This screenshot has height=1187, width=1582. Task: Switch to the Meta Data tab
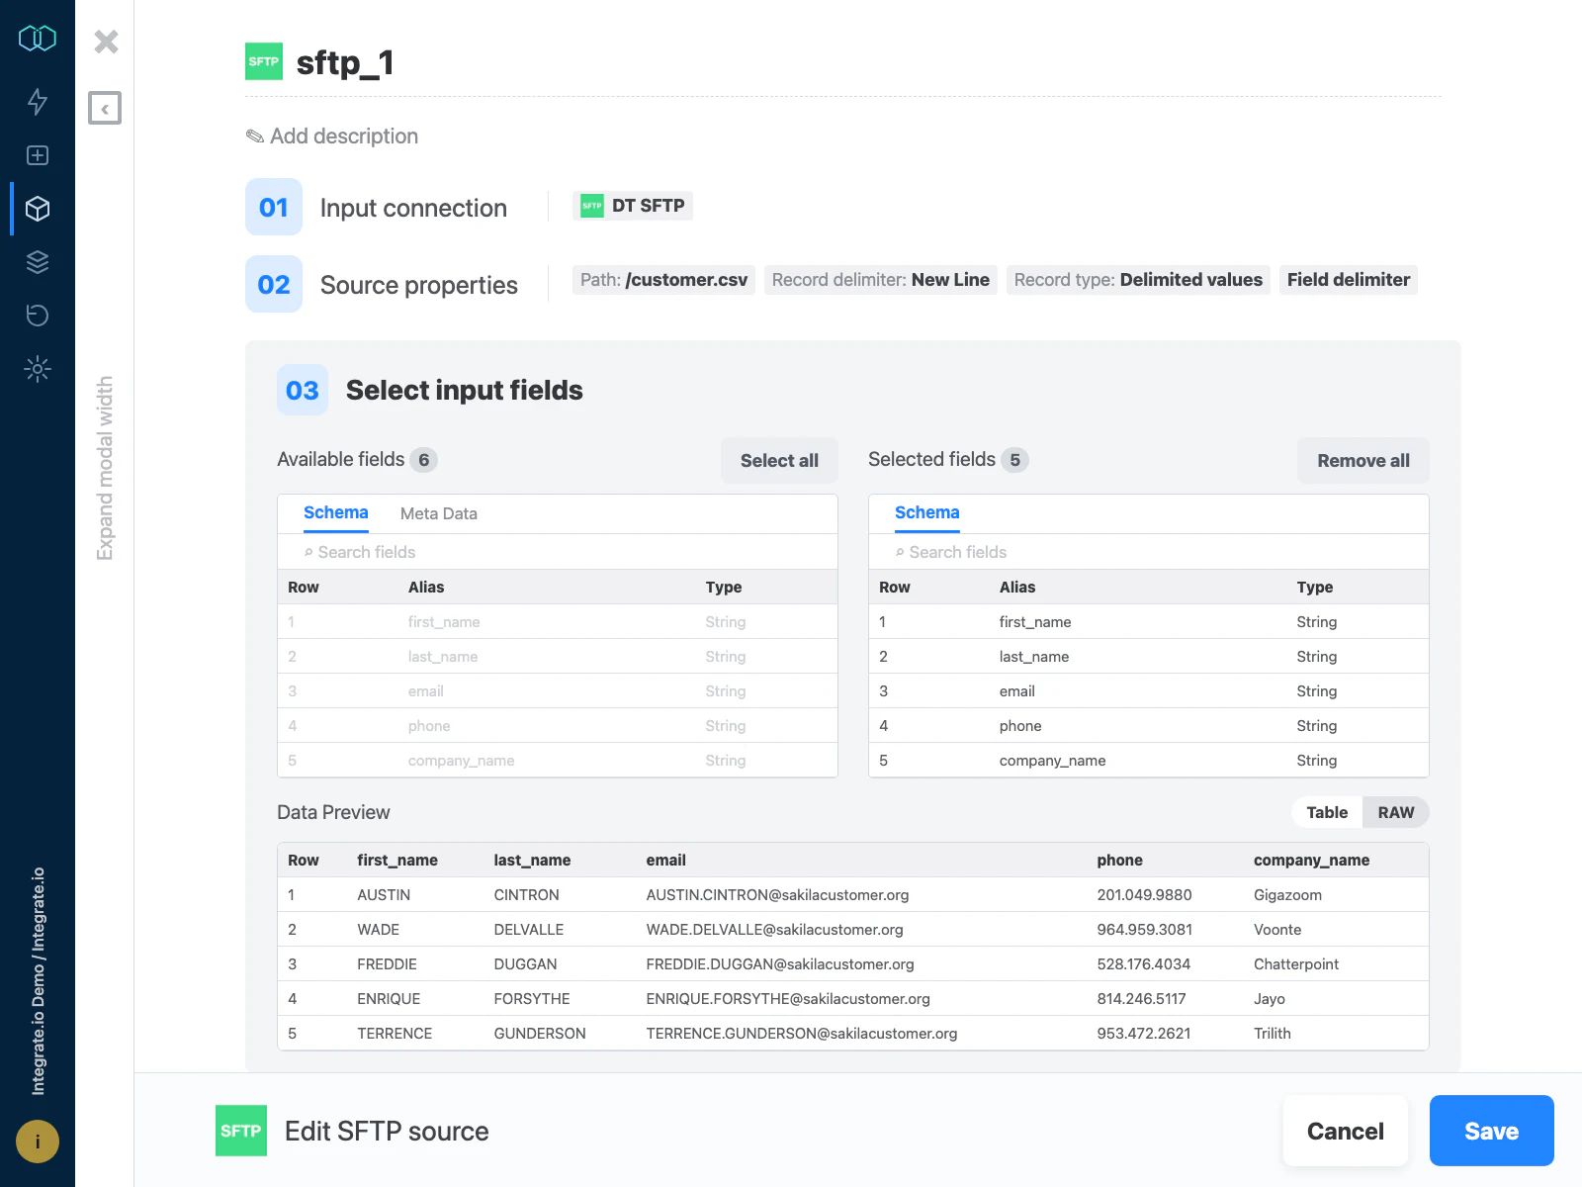point(439,513)
